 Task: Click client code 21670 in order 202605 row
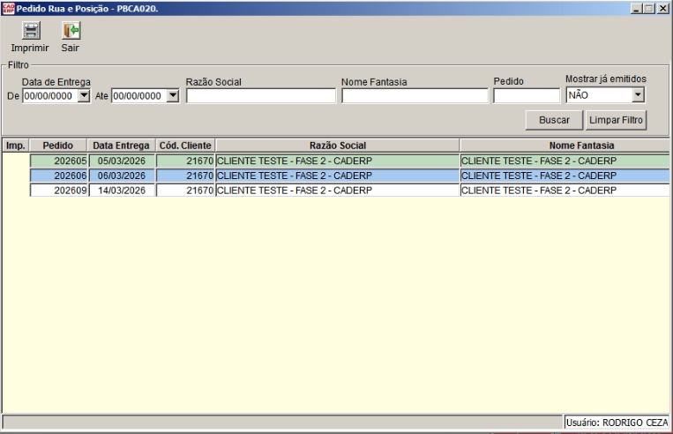pos(185,161)
